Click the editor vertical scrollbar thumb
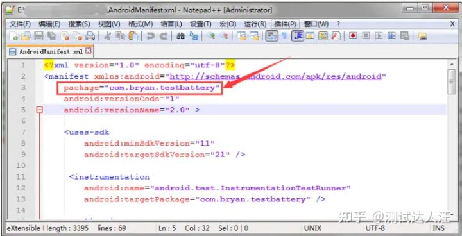 [x=451, y=82]
